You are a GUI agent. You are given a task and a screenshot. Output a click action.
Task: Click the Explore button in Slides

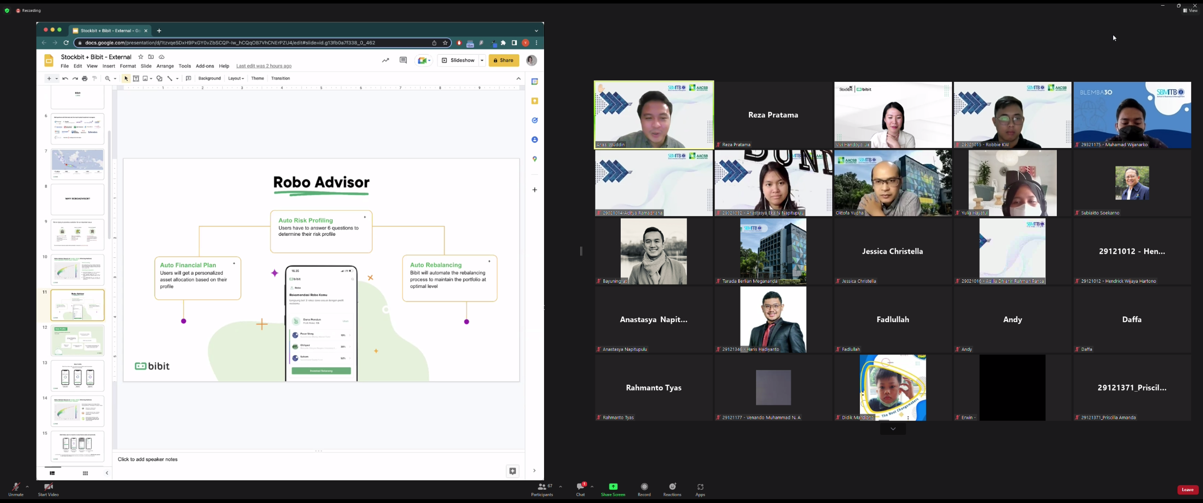coord(513,471)
